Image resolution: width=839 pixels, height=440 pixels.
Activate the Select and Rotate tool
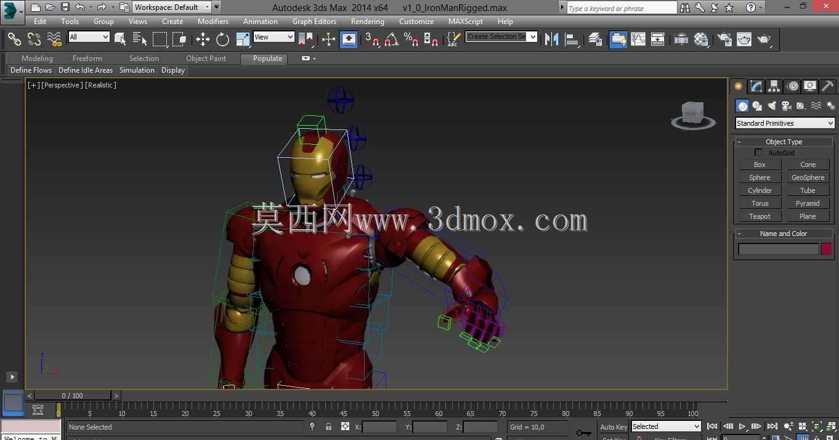(222, 39)
